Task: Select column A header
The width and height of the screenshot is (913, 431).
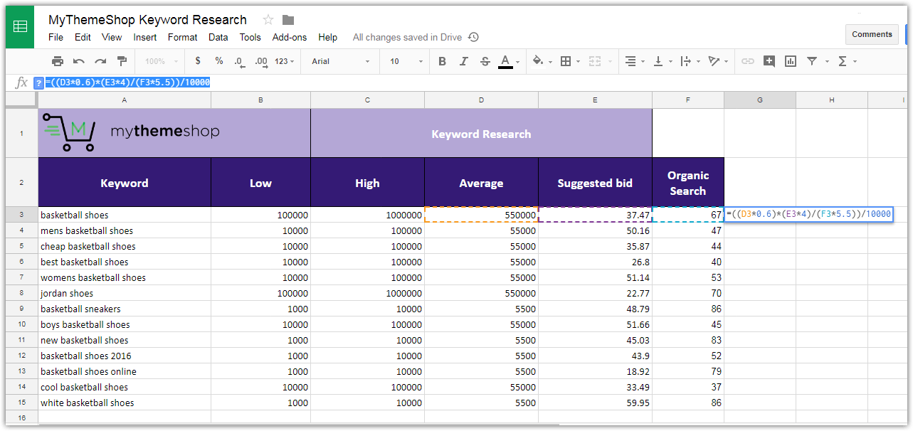Action: click(x=125, y=100)
